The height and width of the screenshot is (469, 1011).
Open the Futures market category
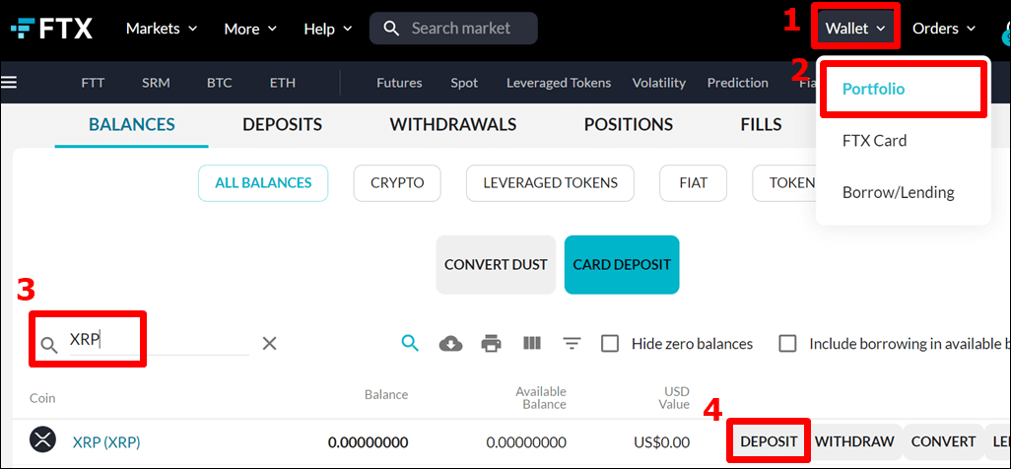399,83
